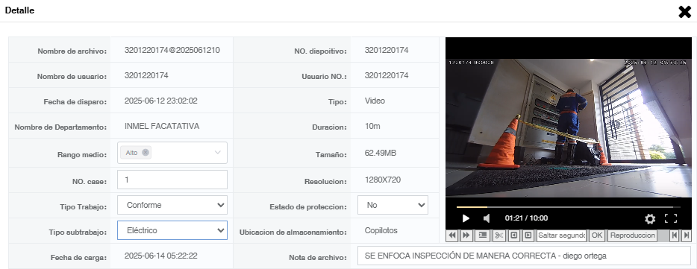Jump to next file button
This screenshot has width=697, height=269.
pos(687,235)
